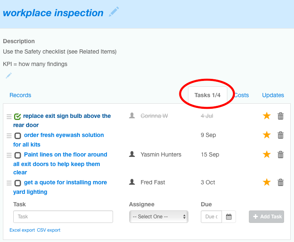Click the description edit pencil icon
294x242 pixels.
[9, 76]
